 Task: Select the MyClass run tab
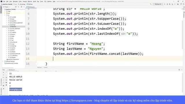click(x=12, y=70)
